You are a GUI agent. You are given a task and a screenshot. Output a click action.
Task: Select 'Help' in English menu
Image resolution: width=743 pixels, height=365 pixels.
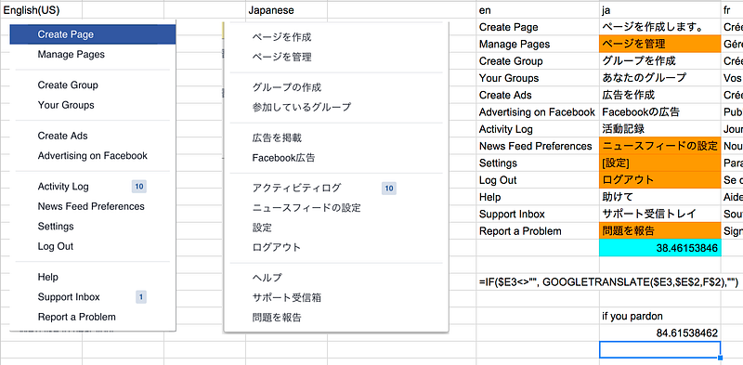[48, 278]
